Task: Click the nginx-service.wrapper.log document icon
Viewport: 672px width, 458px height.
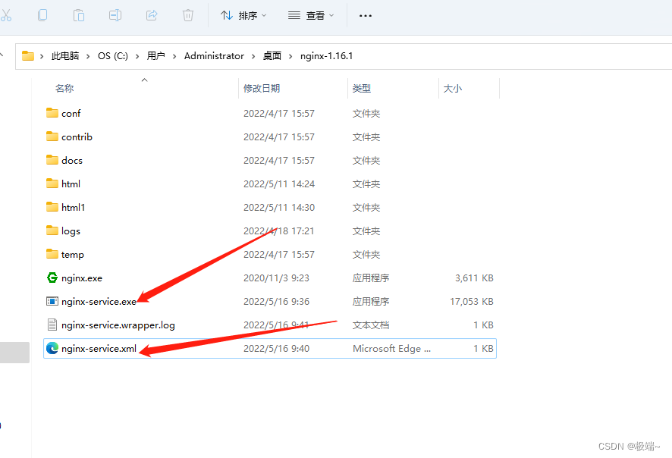Action: pyautogui.click(x=52, y=325)
